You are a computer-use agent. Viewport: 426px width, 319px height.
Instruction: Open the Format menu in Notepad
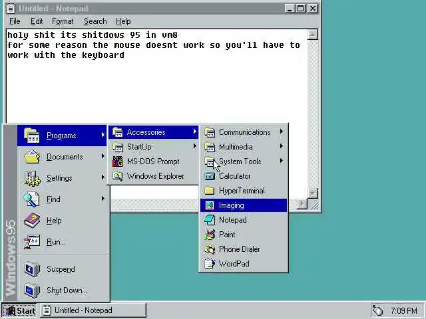63,21
